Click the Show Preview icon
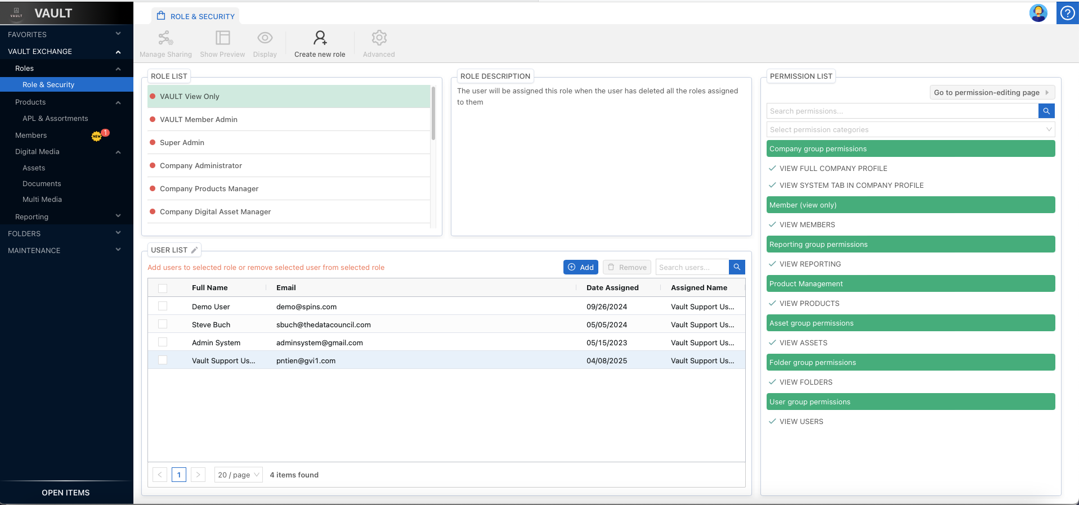Screen dimensions: 1079x505 (x=223, y=38)
